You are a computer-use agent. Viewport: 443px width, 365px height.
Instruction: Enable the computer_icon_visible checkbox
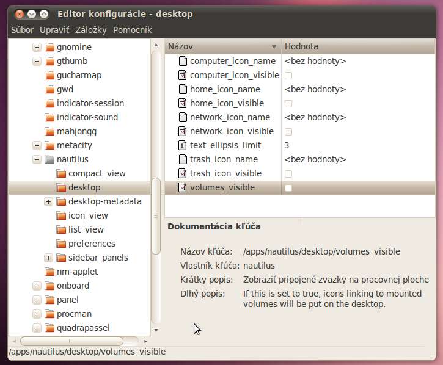pos(288,76)
